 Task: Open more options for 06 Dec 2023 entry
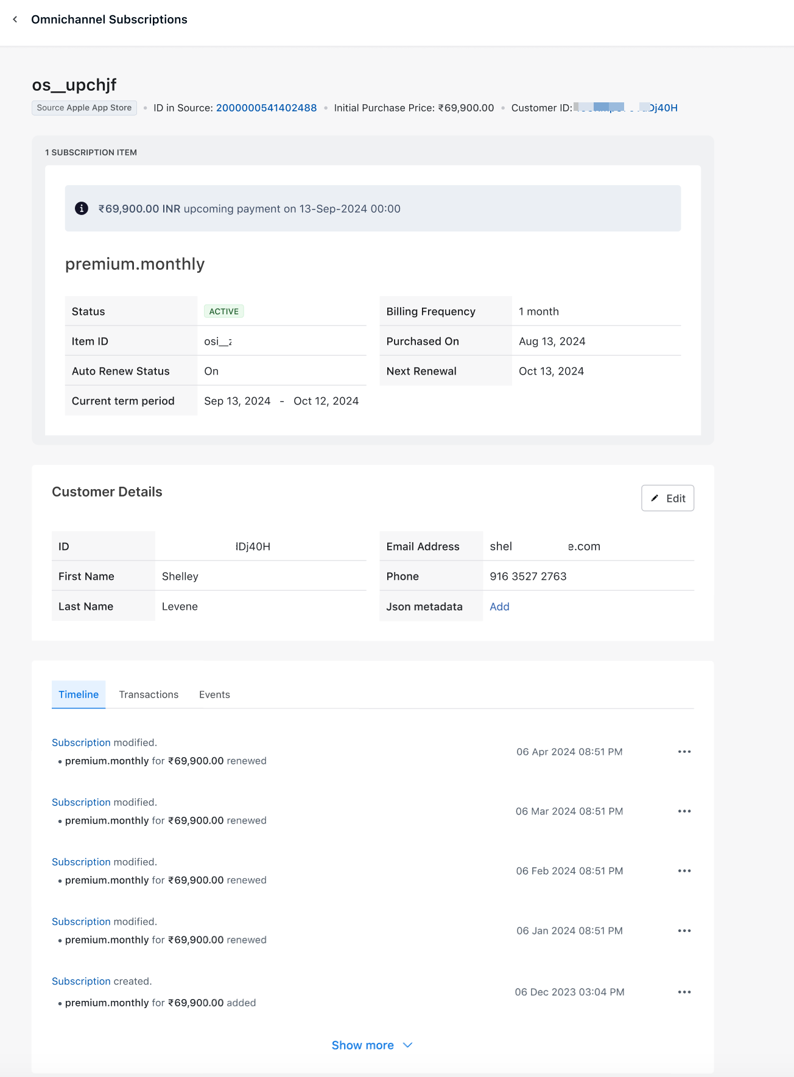pos(684,992)
